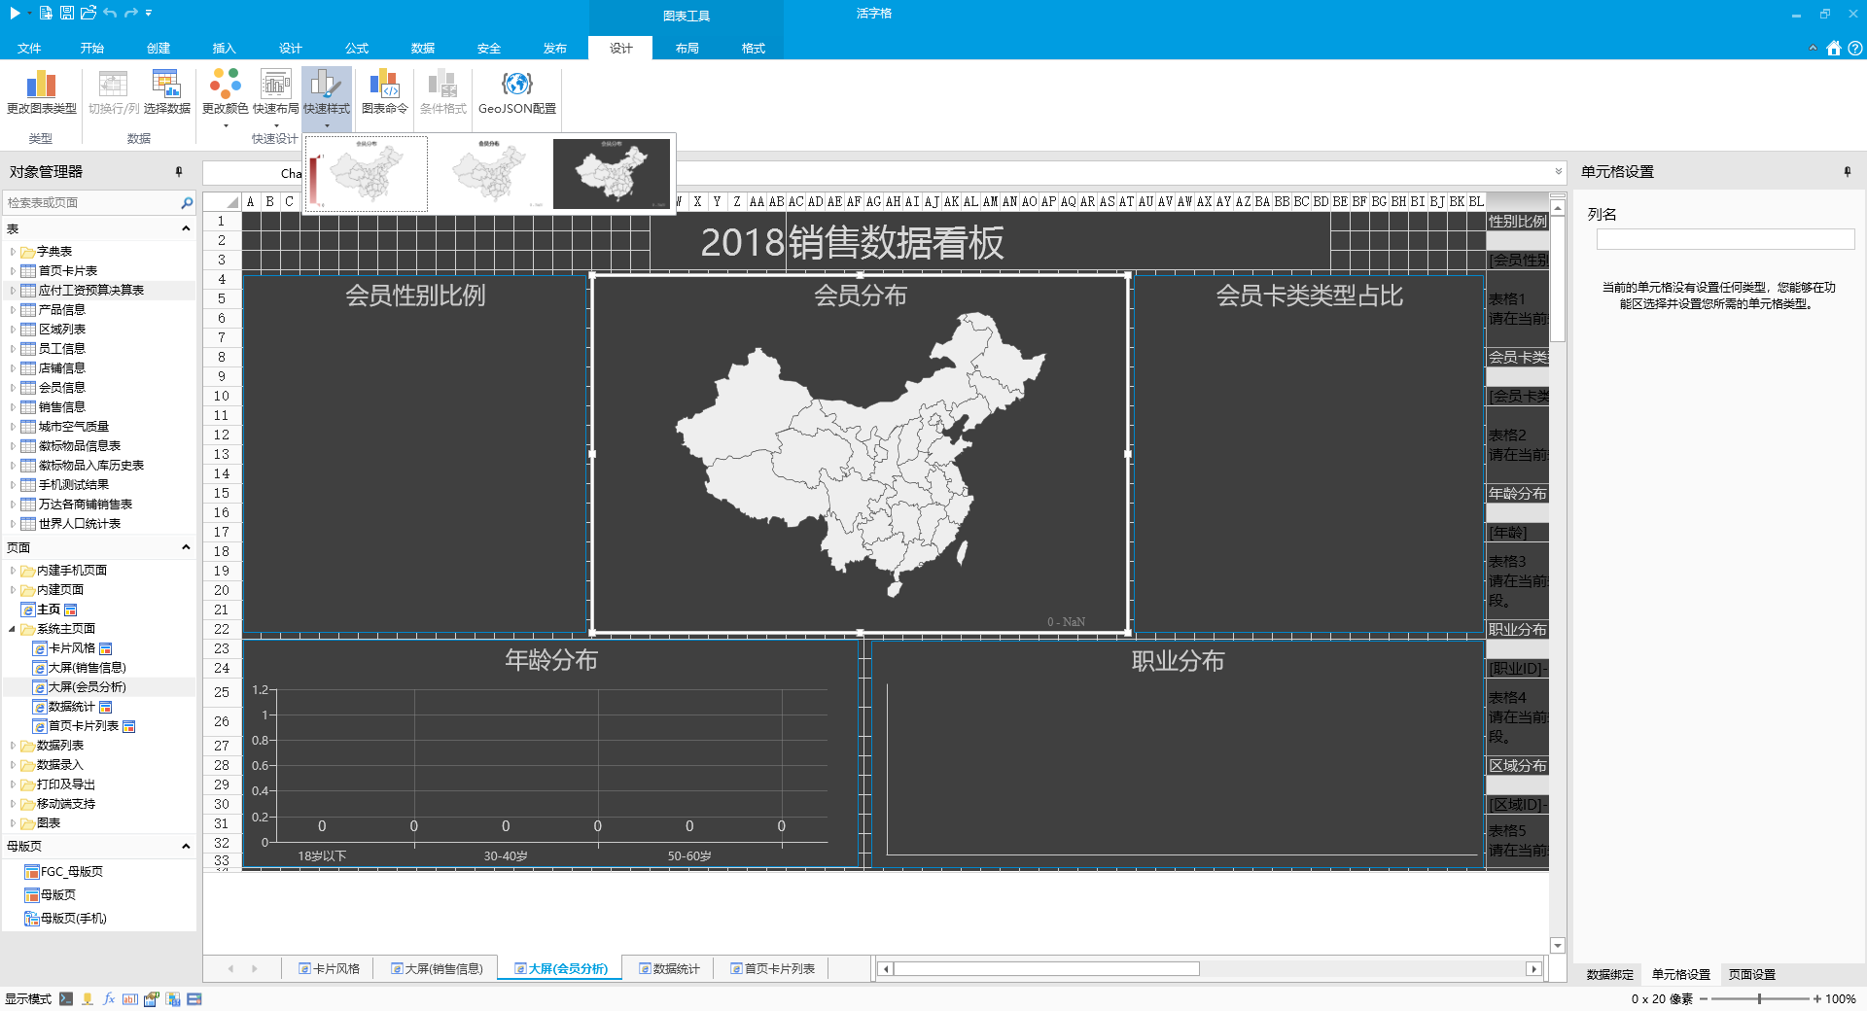Click the fx formula display mode icon
This screenshot has height=1011, width=1867.
tap(109, 998)
